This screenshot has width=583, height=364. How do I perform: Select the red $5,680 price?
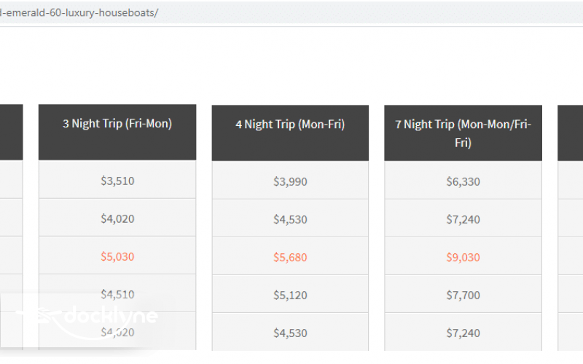pos(290,257)
